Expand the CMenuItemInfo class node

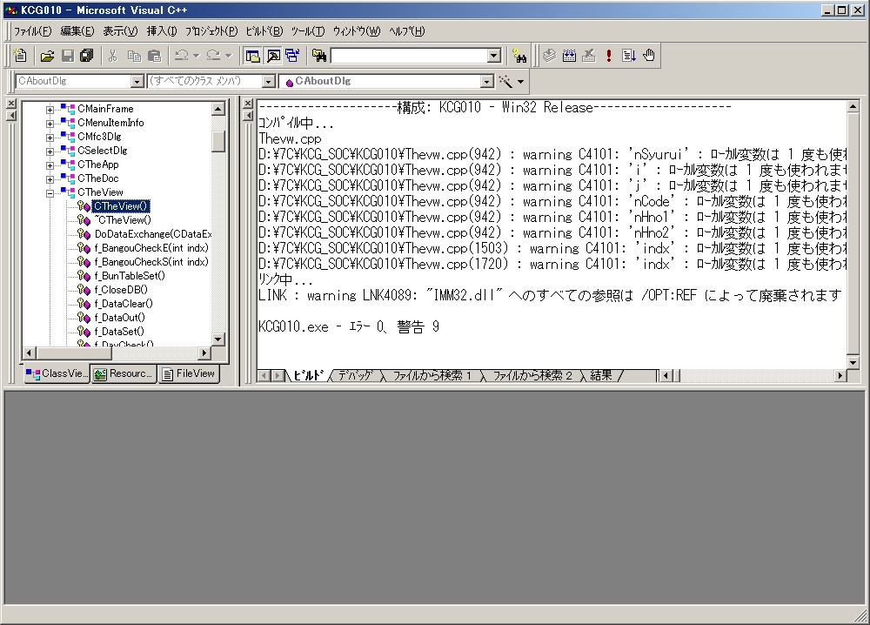pos(50,124)
